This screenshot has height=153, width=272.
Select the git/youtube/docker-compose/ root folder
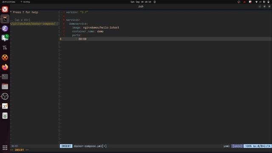tap(33, 24)
